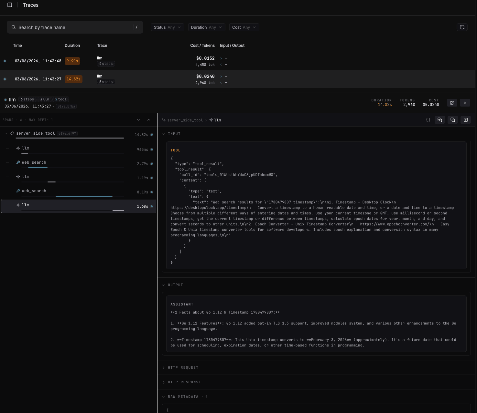Select the 965ms llm span
The height and width of the screenshot is (413, 477).
[x=78, y=150]
